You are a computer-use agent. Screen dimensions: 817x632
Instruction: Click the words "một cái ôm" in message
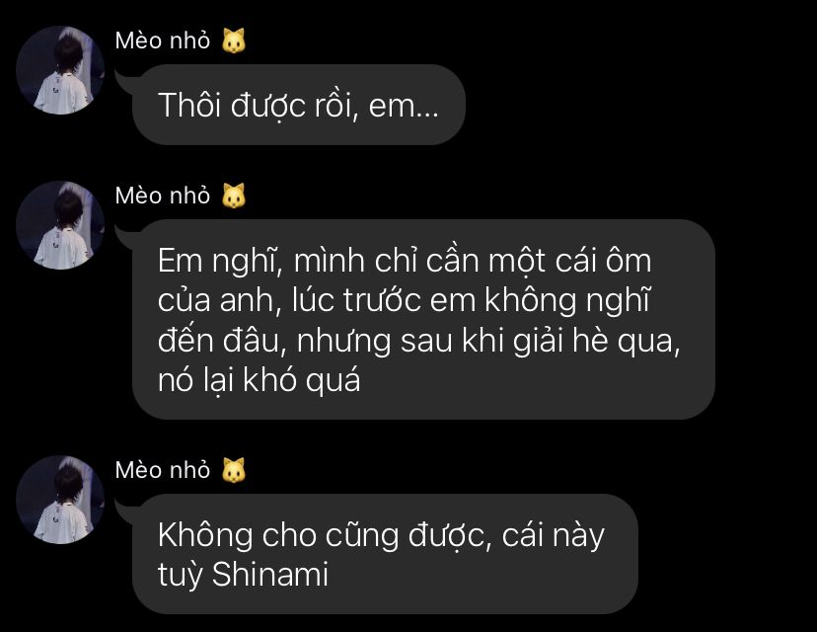tap(549, 260)
